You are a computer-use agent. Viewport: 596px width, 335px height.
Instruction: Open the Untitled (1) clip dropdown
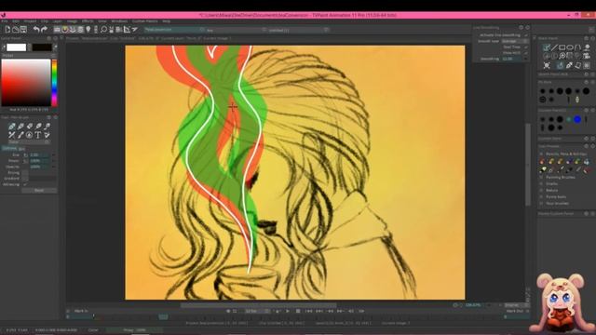click(298, 30)
